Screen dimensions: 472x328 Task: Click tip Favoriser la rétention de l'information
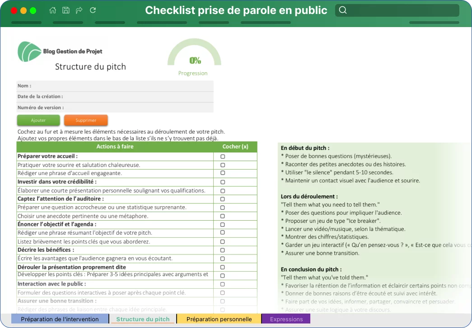[376, 286]
